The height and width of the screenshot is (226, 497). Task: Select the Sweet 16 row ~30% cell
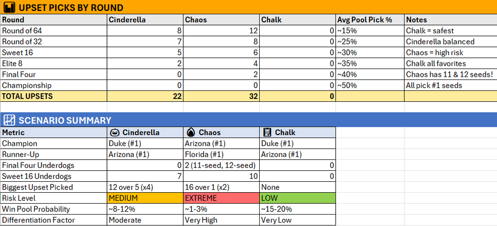click(x=370, y=53)
